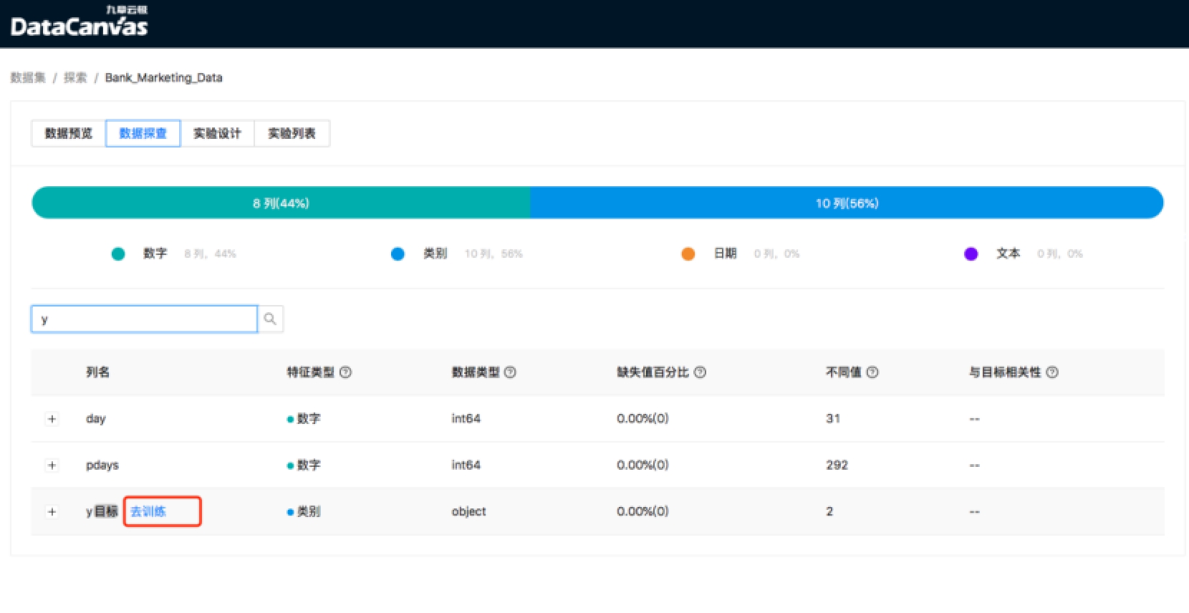Click the pdays column name

[x=102, y=465]
